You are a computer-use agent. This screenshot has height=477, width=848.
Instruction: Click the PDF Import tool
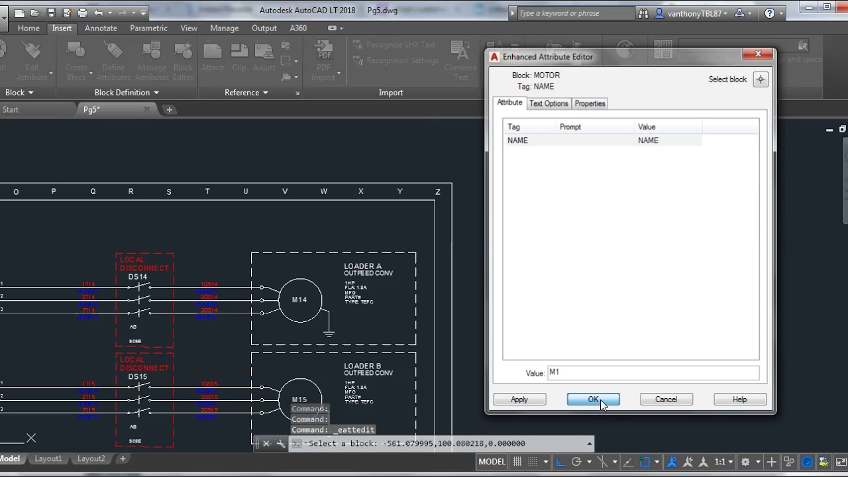click(323, 60)
